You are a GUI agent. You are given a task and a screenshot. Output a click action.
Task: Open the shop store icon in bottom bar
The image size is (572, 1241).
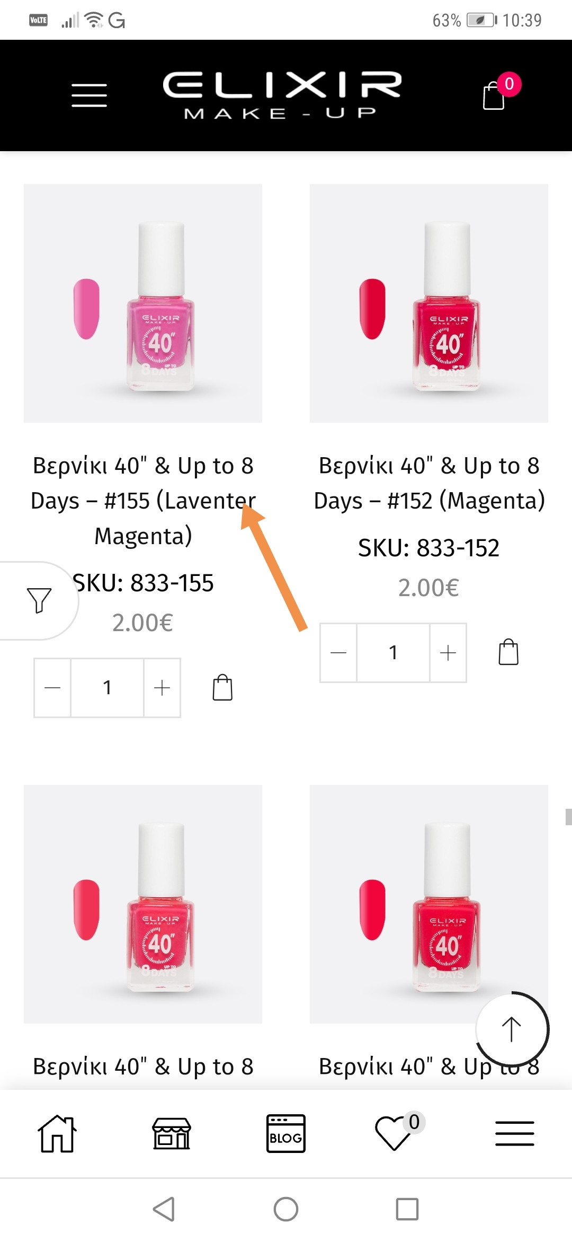tap(171, 1134)
